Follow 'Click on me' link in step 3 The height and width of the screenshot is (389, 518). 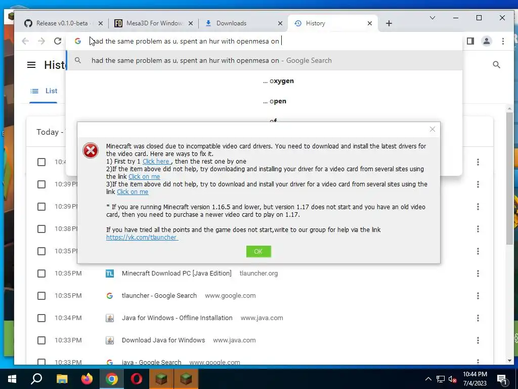pyautogui.click(x=133, y=192)
